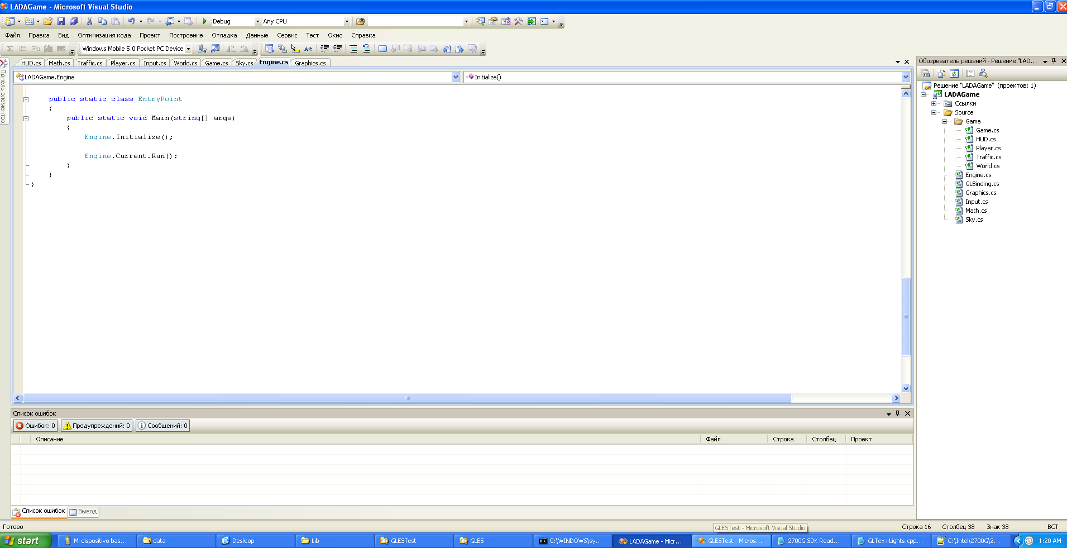
Task: Open the C:\WINDOWS command prompt taskbar button
Action: click(x=572, y=541)
